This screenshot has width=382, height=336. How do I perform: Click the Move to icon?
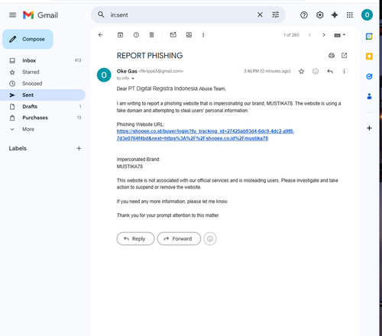click(189, 35)
